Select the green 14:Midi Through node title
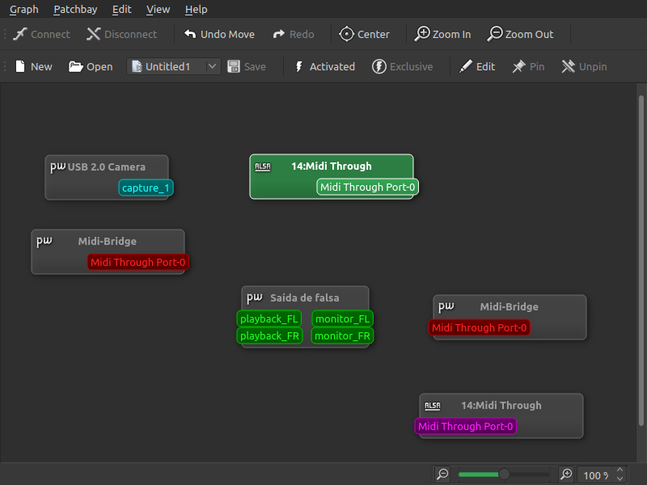Image resolution: width=647 pixels, height=485 pixels. [x=331, y=166]
